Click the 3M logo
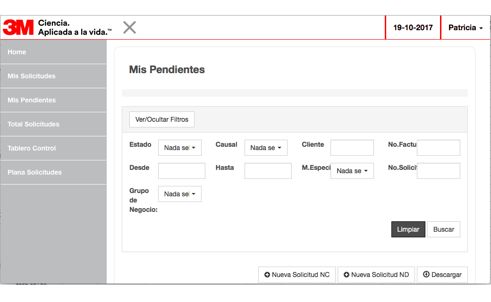 [18, 27]
